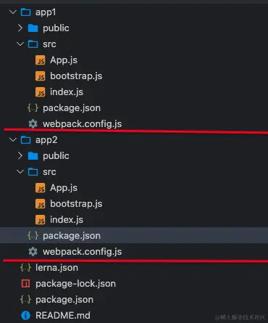The image size is (268, 323).
Task: Click the gear icon for app1 webpack.config.js
Action: click(33, 124)
